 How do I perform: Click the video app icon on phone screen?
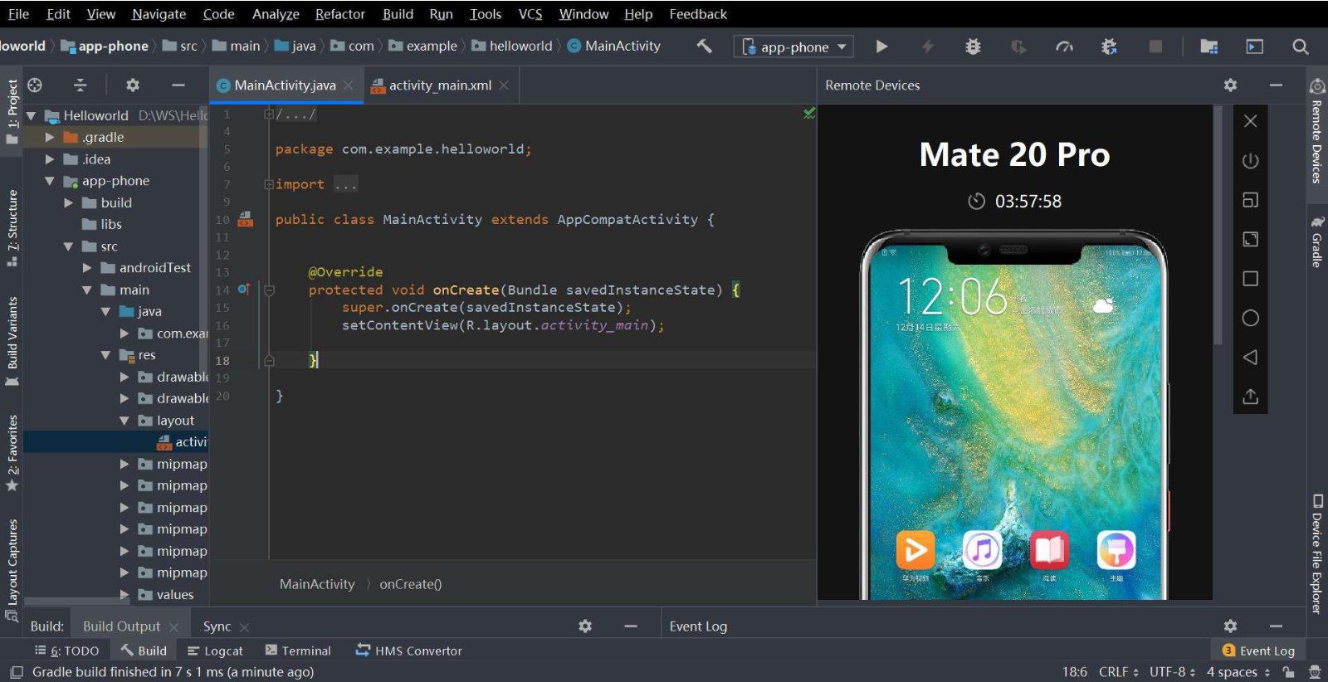tap(915, 549)
